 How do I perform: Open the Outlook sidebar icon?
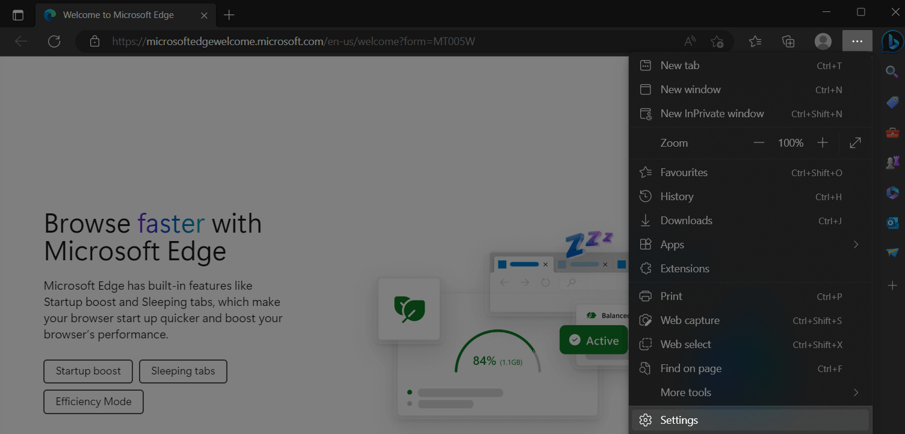(x=892, y=222)
